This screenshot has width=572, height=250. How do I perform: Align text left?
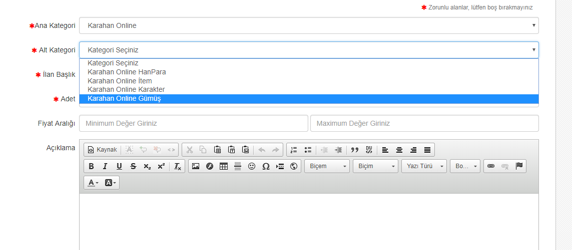pos(385,150)
